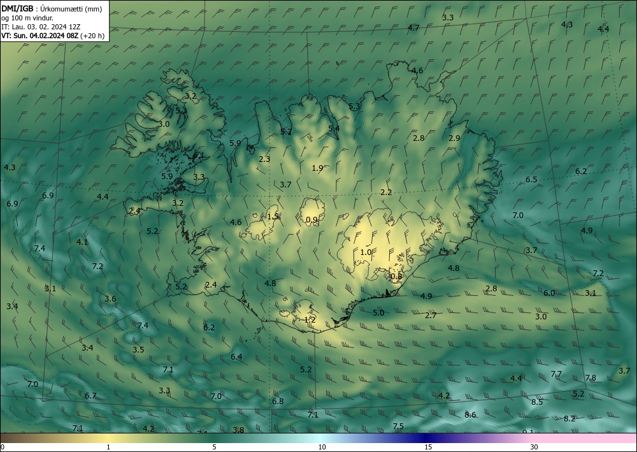Click the 4.1 value on the map

[82, 242]
